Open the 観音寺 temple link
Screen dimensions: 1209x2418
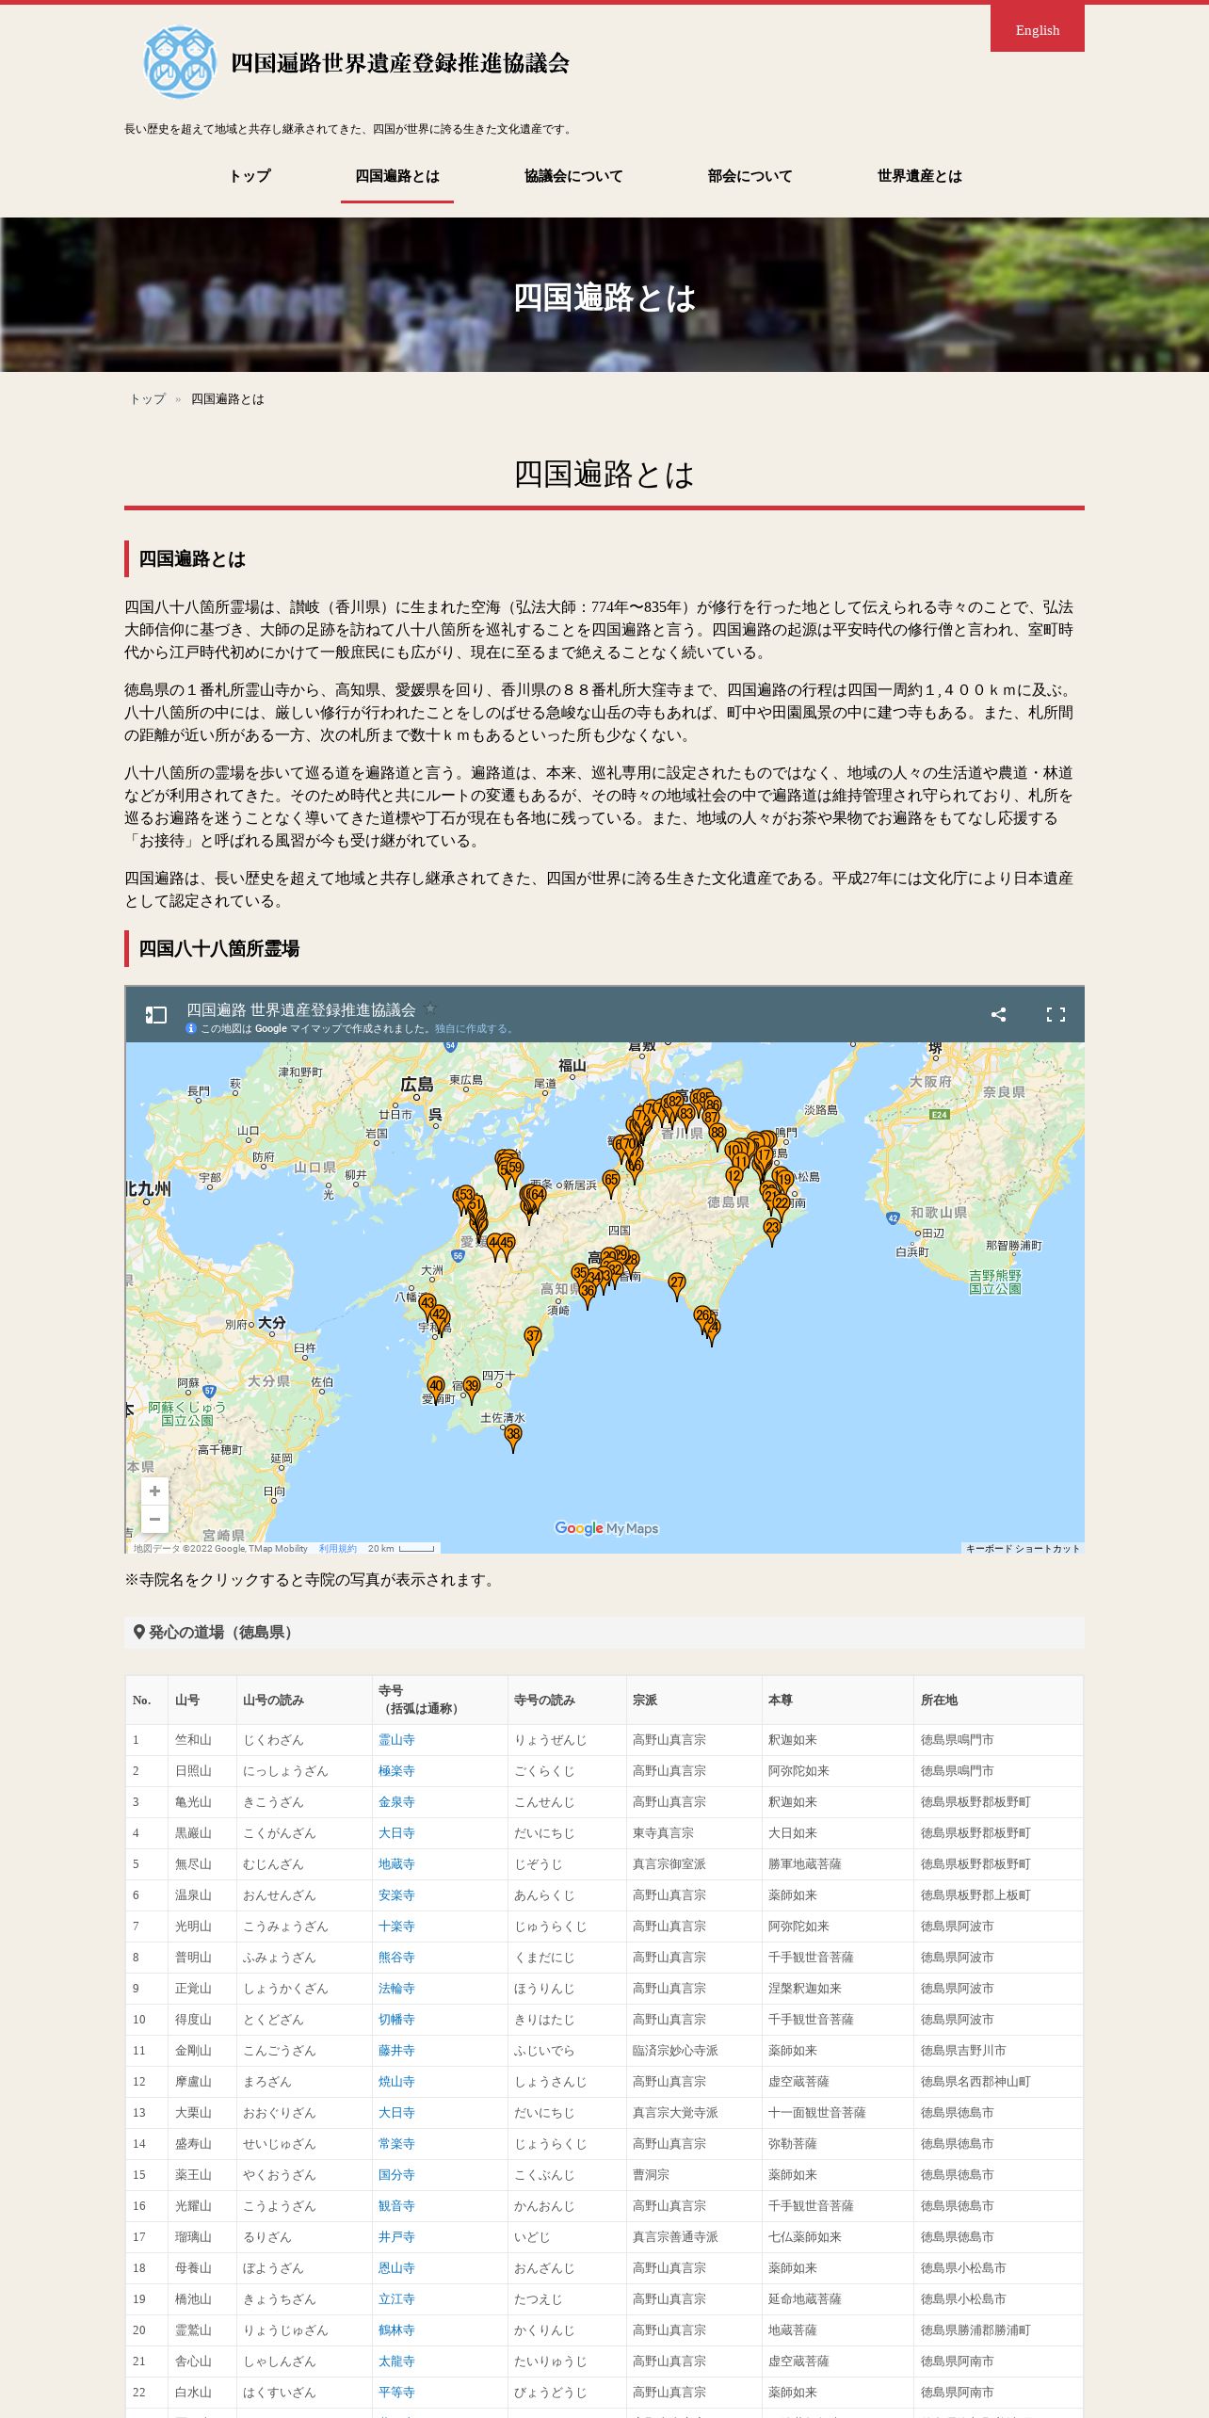coord(396,2206)
